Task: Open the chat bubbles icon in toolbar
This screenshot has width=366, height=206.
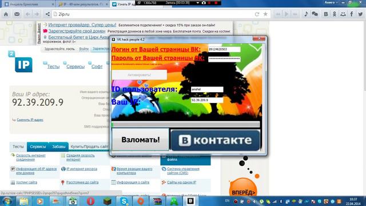Action: click(x=315, y=14)
